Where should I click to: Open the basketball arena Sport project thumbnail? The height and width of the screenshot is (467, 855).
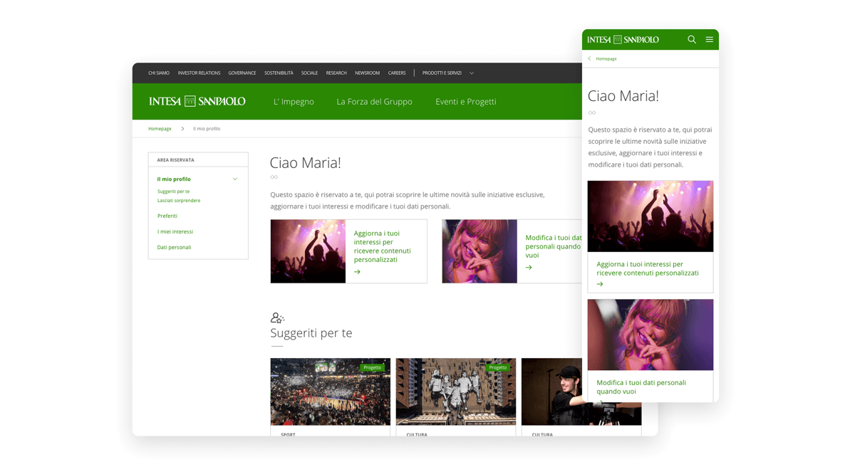pos(331,392)
